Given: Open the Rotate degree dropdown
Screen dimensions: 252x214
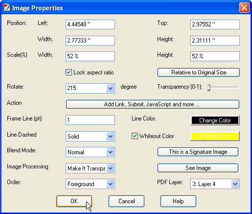Looking at the screenshot, I should (111, 88).
